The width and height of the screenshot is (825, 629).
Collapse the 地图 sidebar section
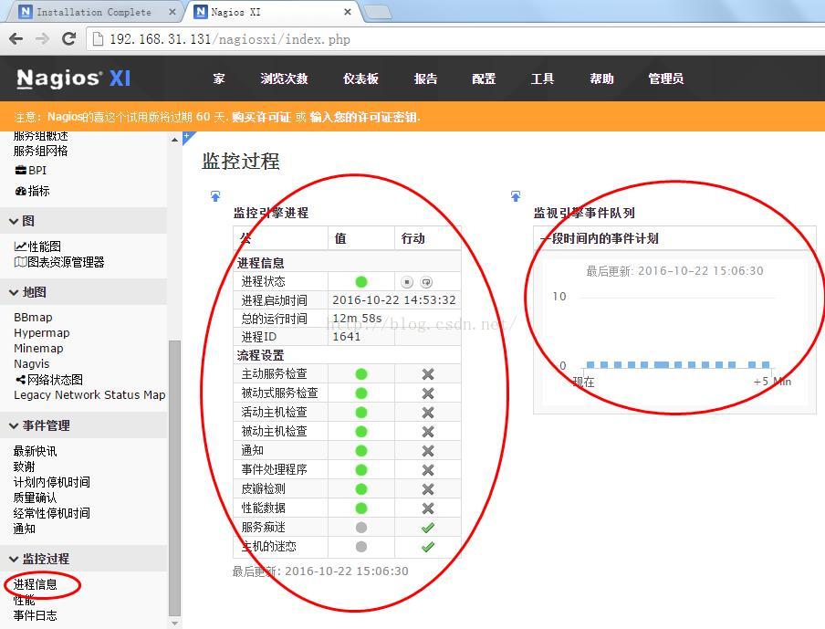(x=83, y=292)
